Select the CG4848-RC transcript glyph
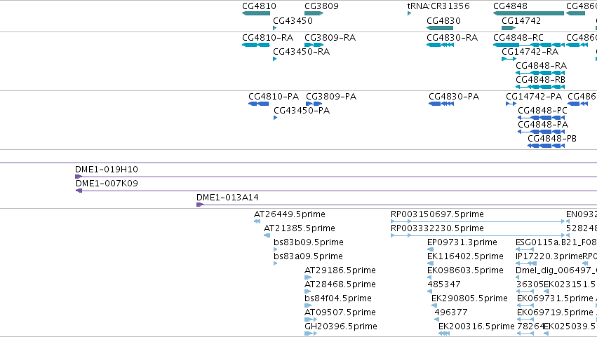 click(x=528, y=45)
